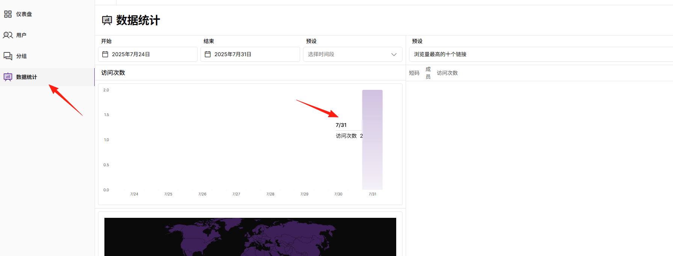
Task: Click calendar icon in 开始 date field
Action: (105, 54)
